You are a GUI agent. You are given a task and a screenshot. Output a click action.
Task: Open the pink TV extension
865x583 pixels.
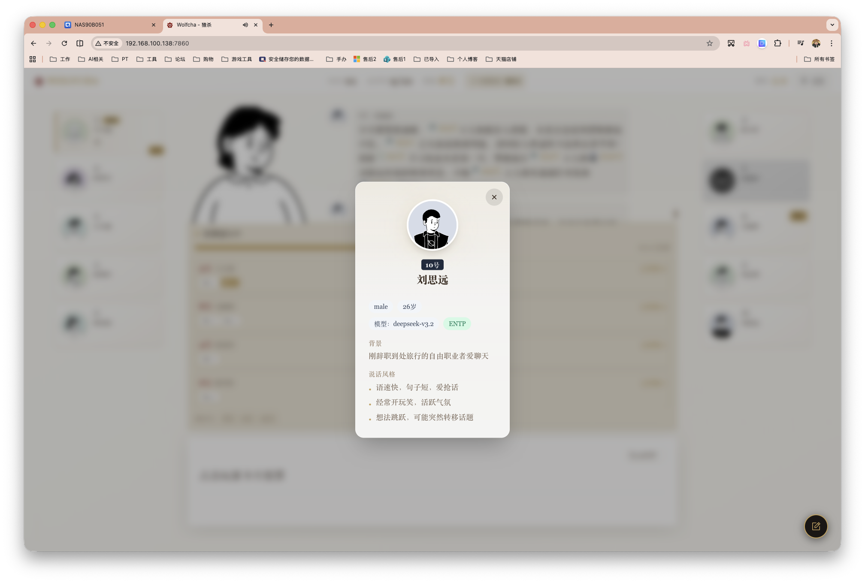click(747, 43)
